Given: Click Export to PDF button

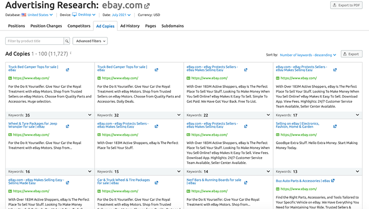Looking at the screenshot, I should (346, 5).
